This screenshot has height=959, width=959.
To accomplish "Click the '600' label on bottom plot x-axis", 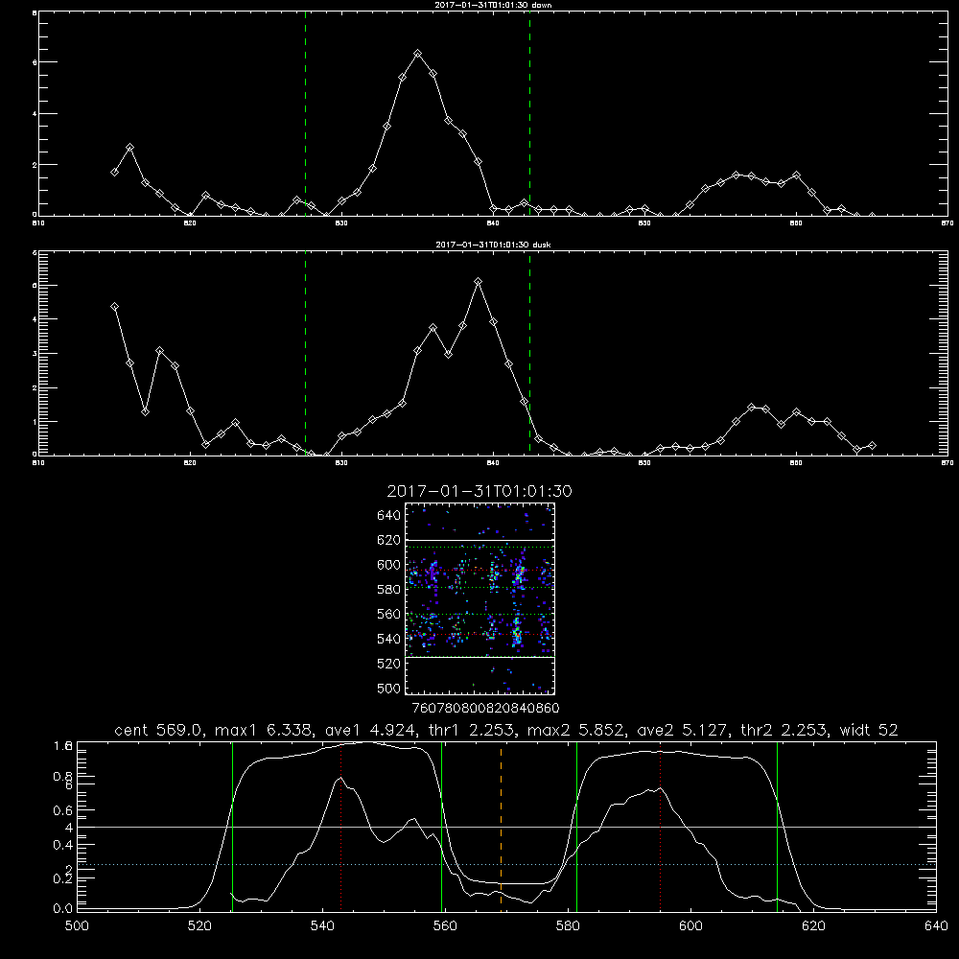I will 691,926.
